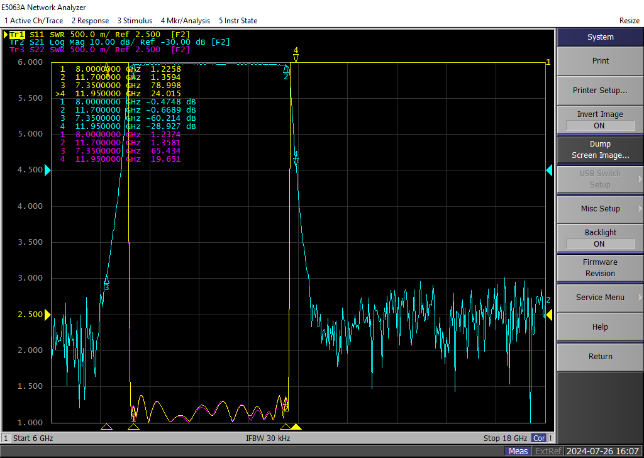Open the Printer Setup dialog
This screenshot has width=644, height=458.
tap(599, 90)
